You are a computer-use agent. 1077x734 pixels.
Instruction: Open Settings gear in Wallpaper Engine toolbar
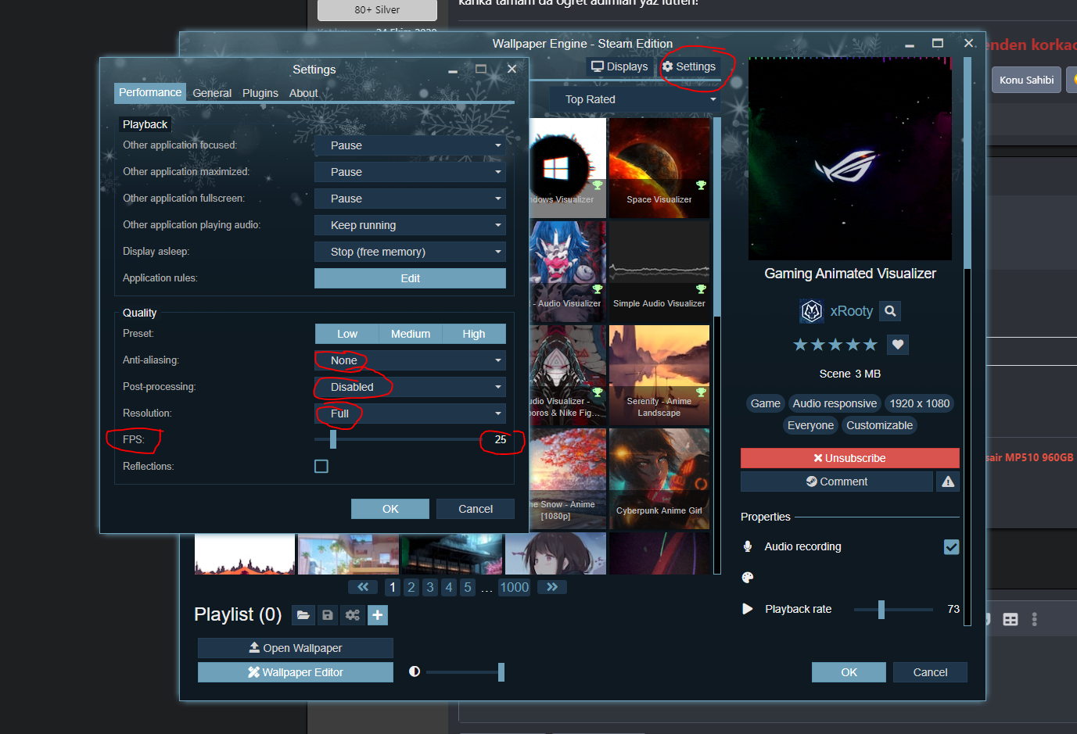pyautogui.click(x=689, y=66)
